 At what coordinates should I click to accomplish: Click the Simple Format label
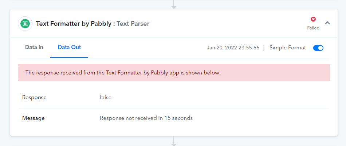click(x=287, y=48)
